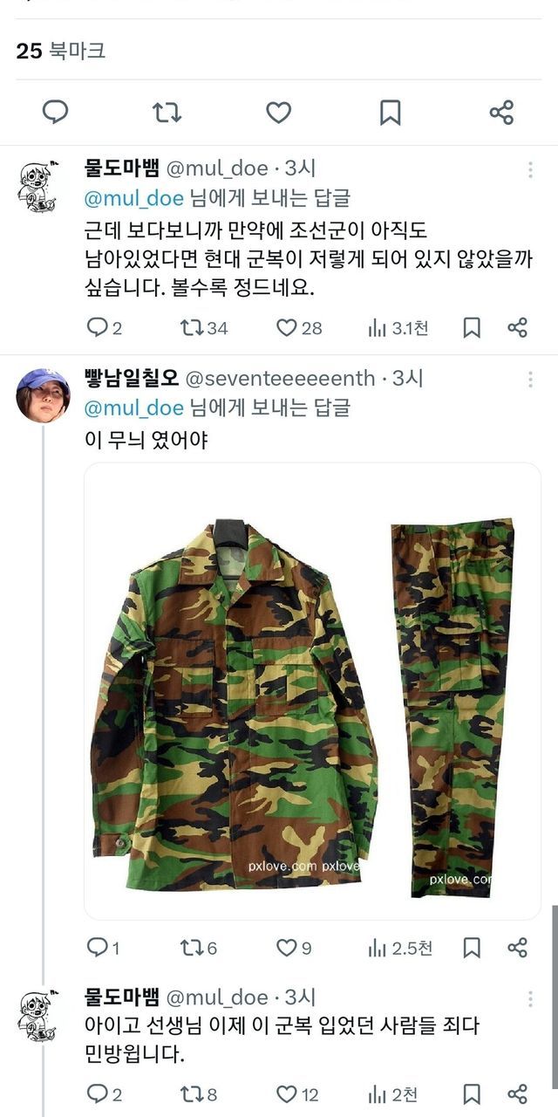Retweet the reply with 34 retweets
Viewport: 558px width, 1117px height.
[203, 328]
